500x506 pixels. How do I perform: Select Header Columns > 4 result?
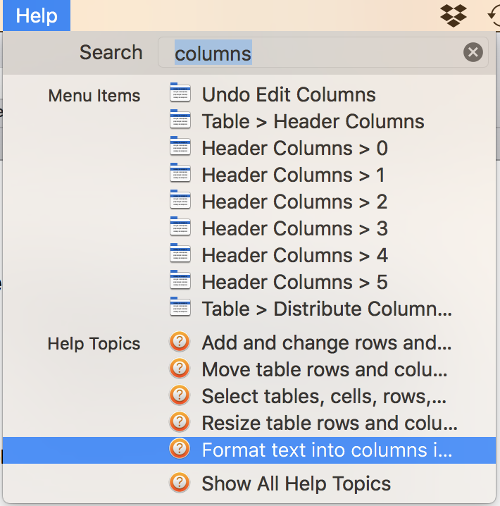294,255
